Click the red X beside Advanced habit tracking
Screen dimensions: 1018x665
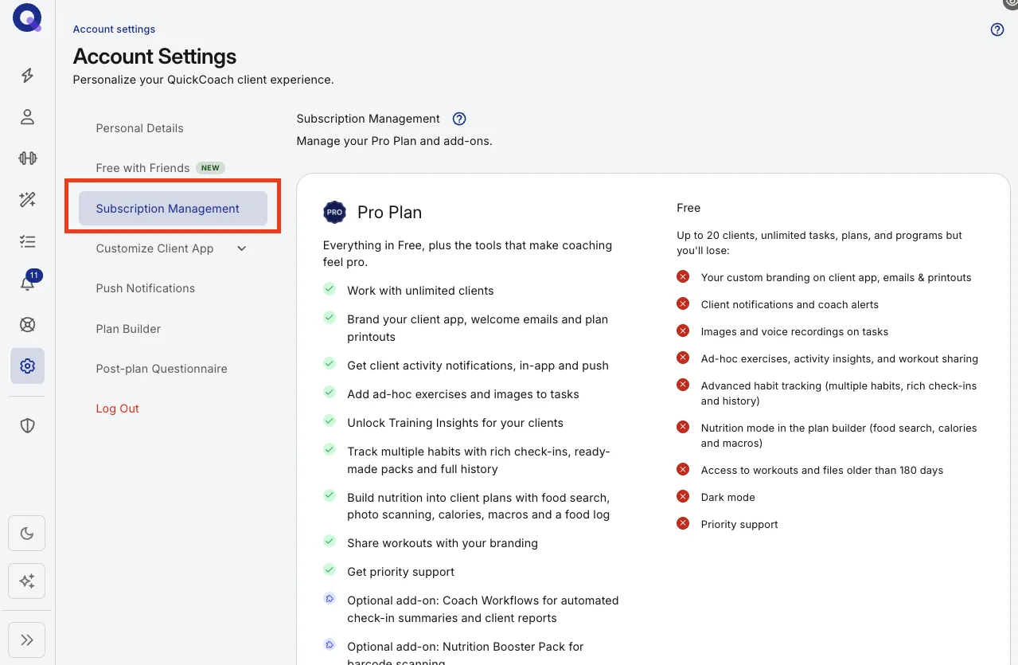683,385
